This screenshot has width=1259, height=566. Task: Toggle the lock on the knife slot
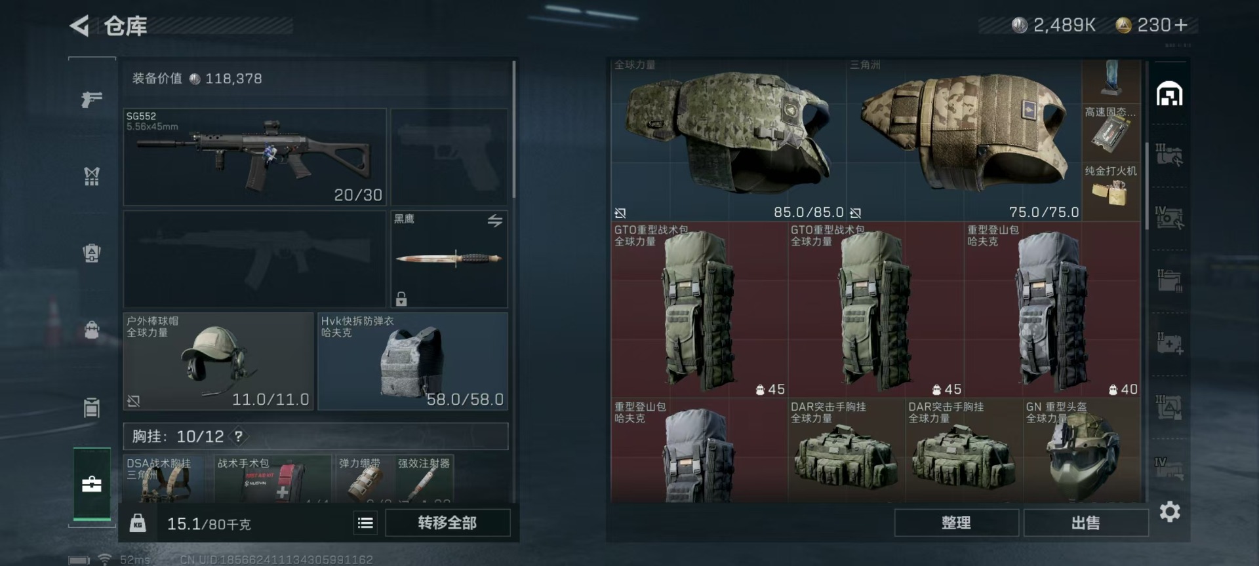coord(401,299)
